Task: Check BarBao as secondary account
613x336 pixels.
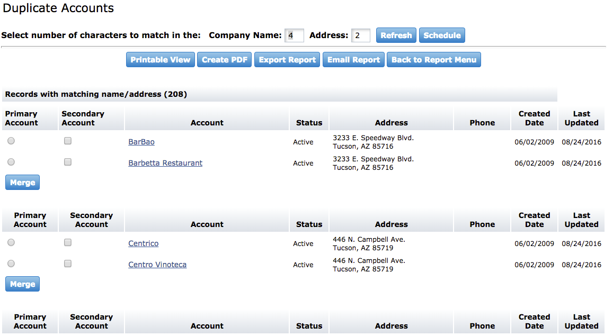Action: tap(68, 141)
